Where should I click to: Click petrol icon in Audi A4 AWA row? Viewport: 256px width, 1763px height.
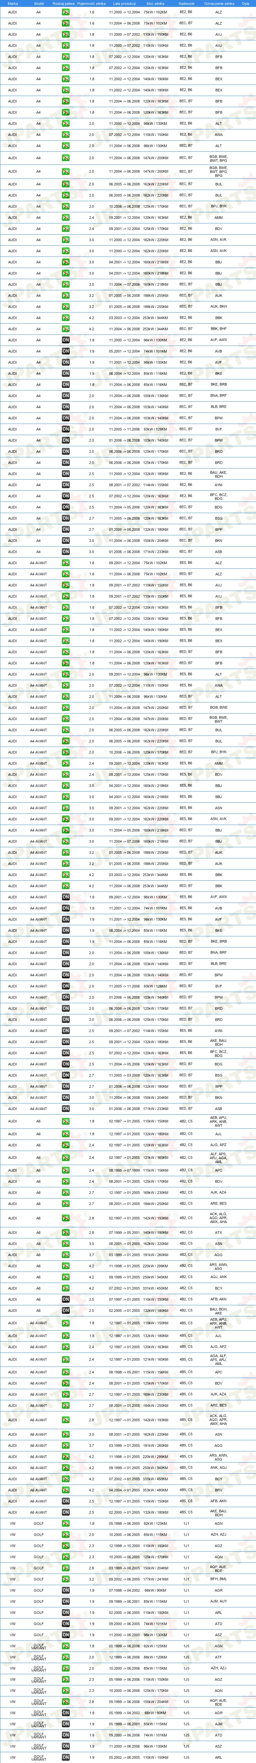click(66, 135)
